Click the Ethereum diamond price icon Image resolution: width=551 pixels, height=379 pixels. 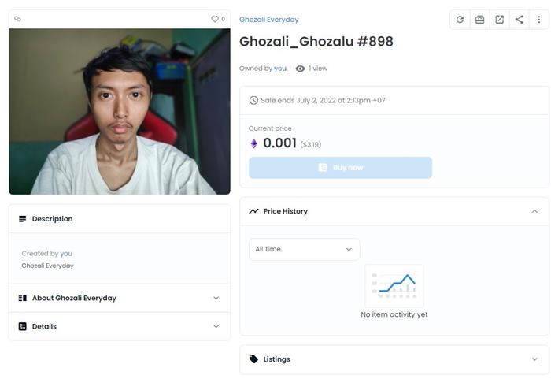(253, 143)
